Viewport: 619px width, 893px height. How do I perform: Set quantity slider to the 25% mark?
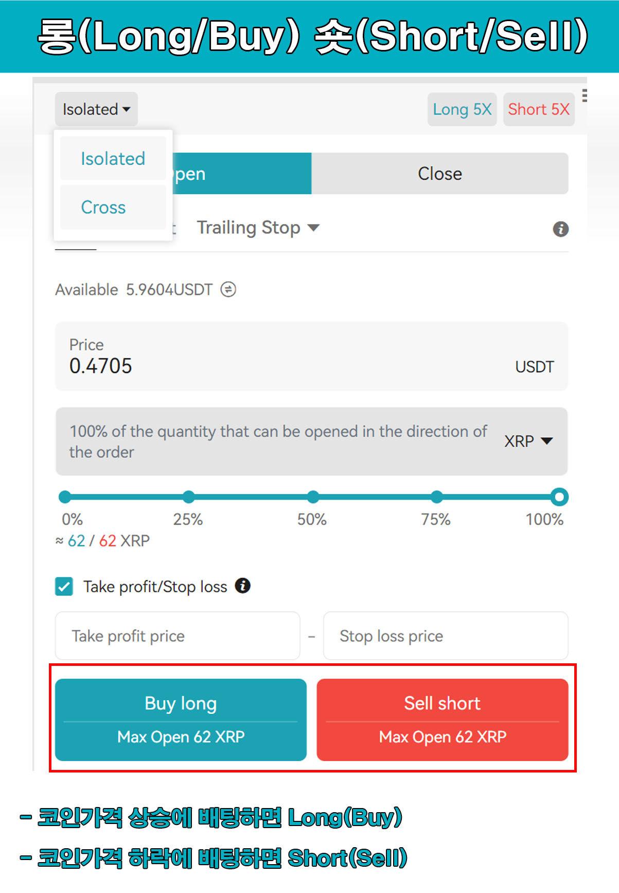[189, 497]
